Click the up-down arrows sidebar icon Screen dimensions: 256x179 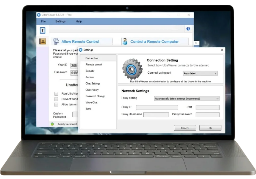tap(42, 30)
